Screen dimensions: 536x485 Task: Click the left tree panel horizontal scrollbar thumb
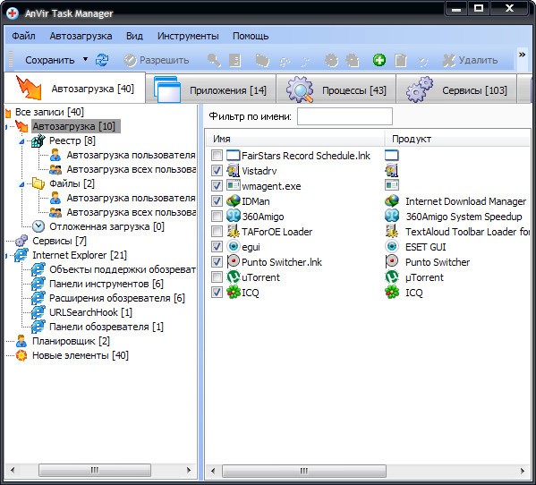pyautogui.click(x=95, y=470)
